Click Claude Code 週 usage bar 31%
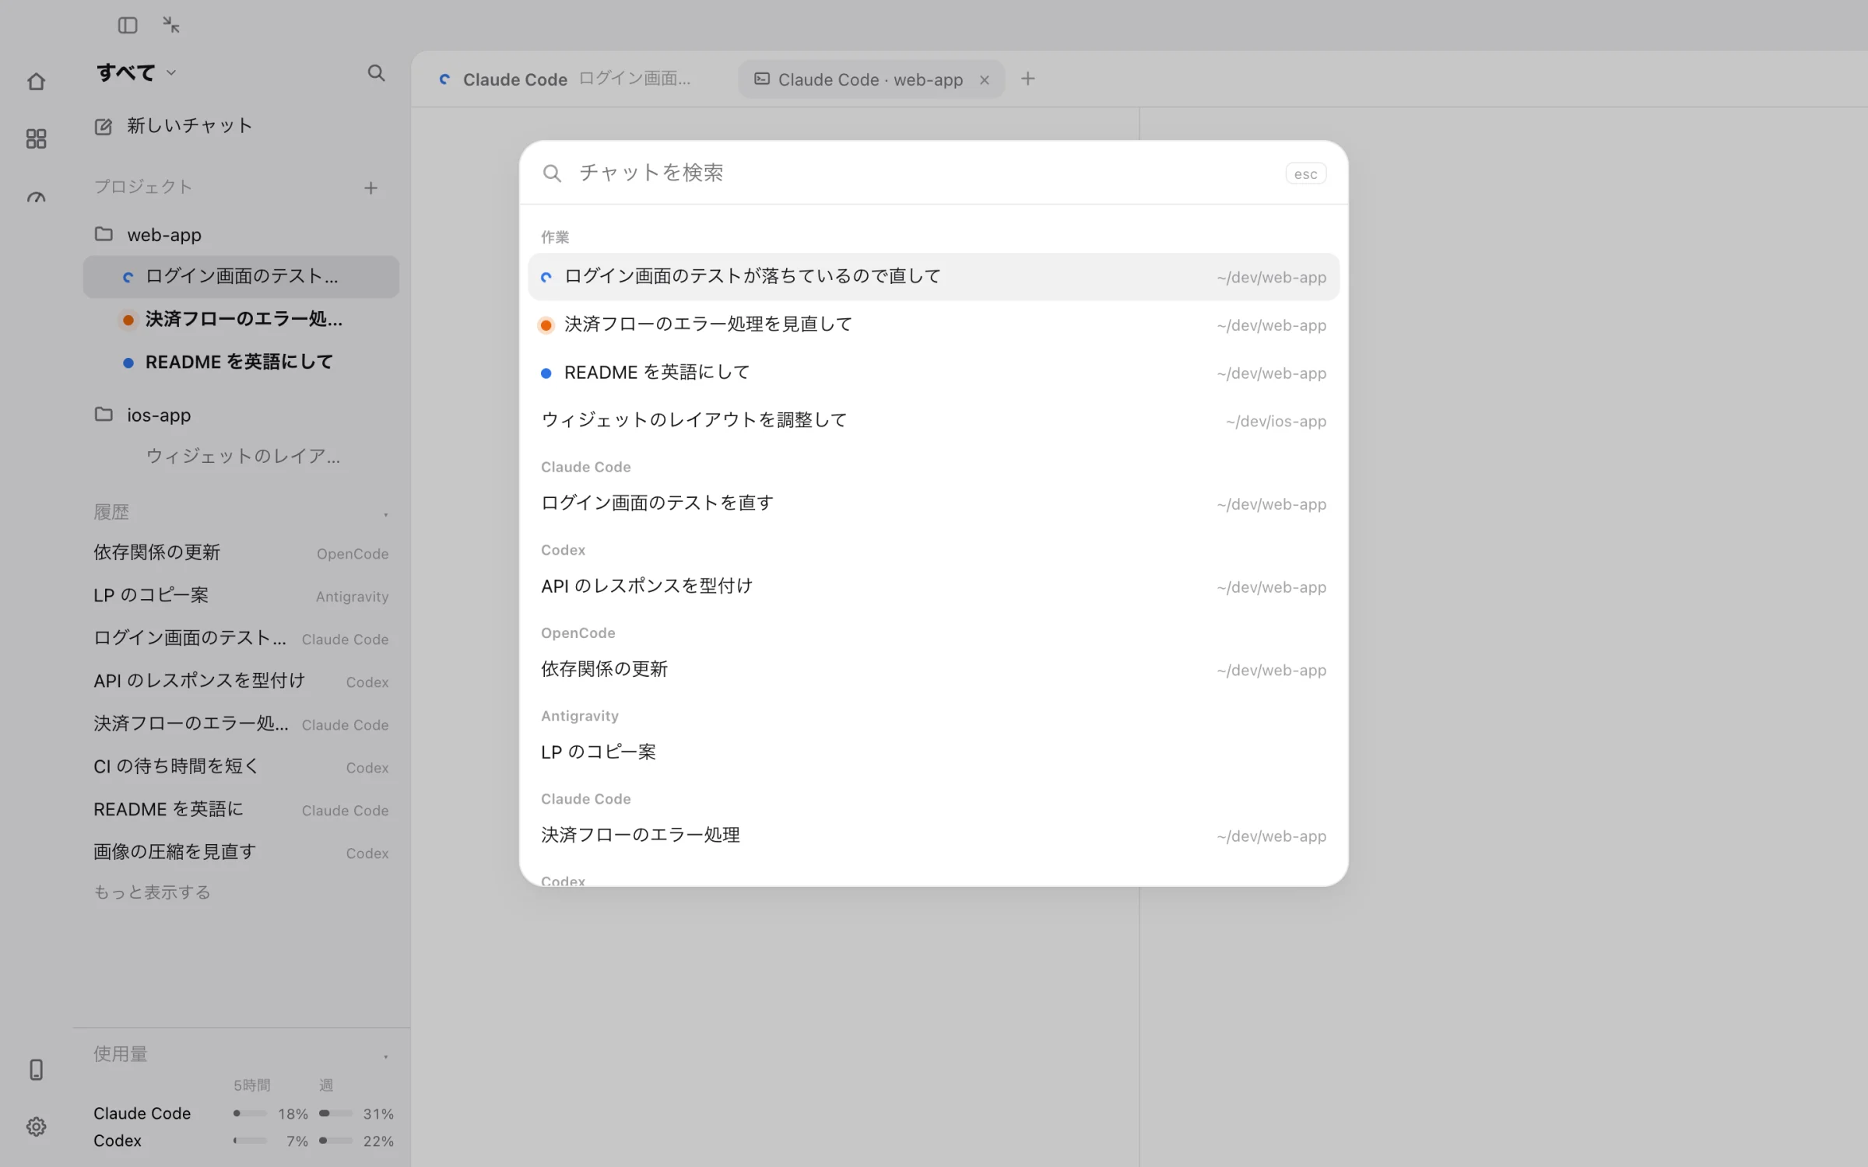 335,1113
